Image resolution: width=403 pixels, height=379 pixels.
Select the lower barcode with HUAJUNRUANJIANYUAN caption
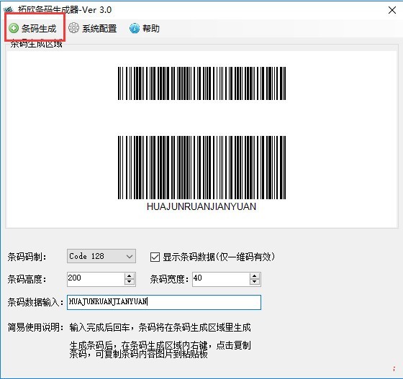(x=201, y=173)
